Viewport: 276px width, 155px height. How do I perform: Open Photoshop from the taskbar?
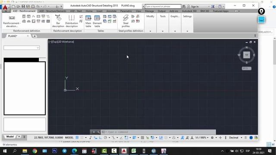55,151
